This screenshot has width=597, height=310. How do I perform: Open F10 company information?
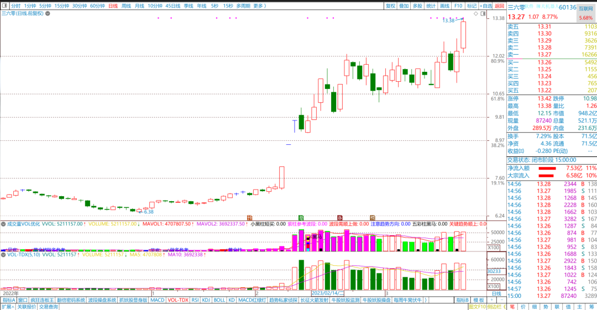[458, 6]
